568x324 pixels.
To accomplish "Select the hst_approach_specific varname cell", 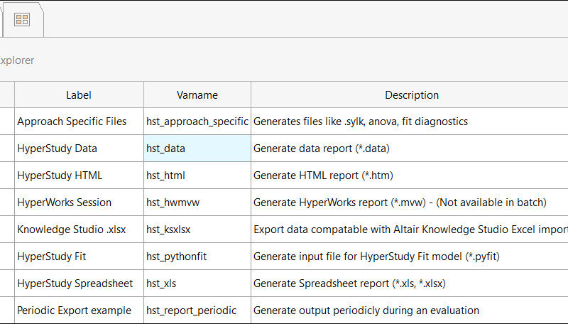I will (197, 121).
